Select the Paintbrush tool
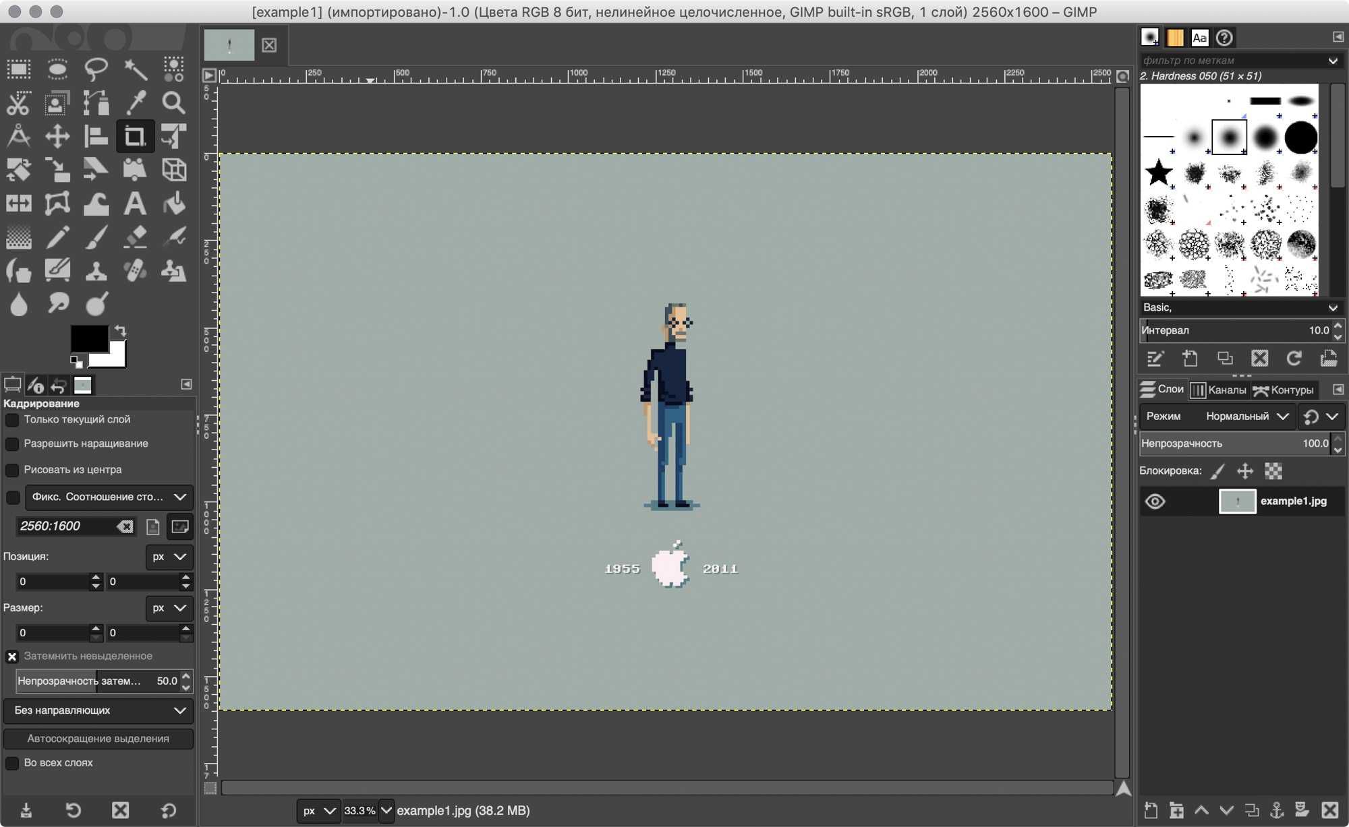 [x=96, y=237]
